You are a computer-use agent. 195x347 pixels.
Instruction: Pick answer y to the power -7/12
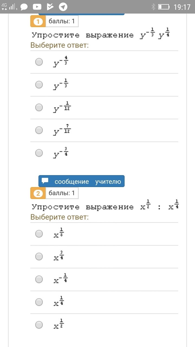coord(39,130)
